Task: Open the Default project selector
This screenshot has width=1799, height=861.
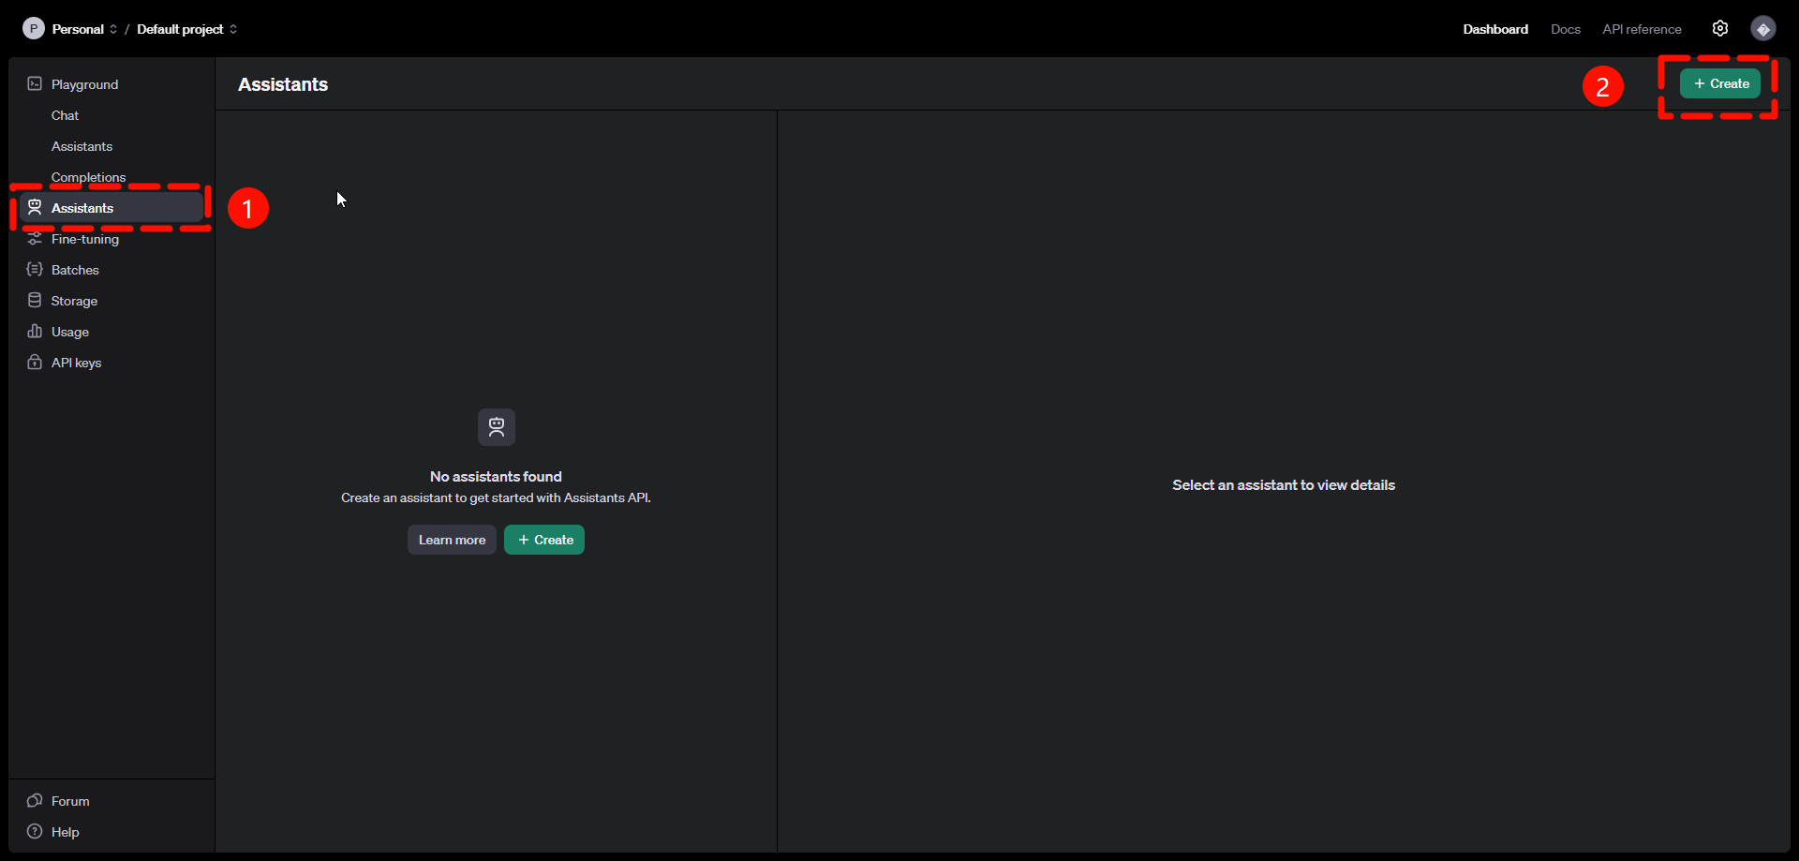Action: [180, 29]
